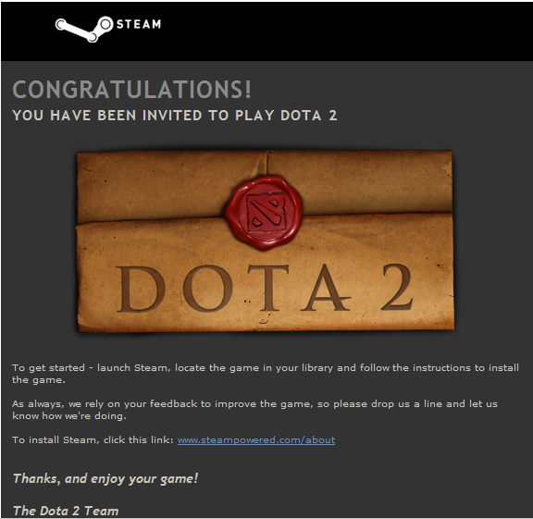Click the 'To install Steam, click this link' text
The image size is (533, 519).
93,439
